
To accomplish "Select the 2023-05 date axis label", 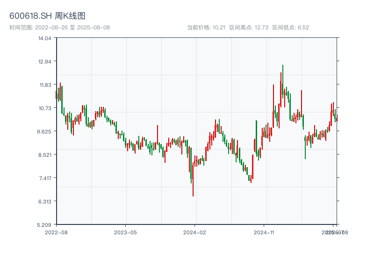I will coord(125,232).
